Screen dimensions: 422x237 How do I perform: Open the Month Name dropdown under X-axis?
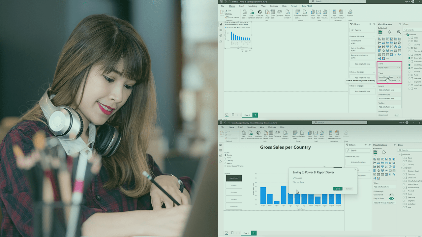tap(398, 67)
